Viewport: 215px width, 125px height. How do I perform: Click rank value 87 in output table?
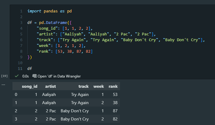[114, 111]
